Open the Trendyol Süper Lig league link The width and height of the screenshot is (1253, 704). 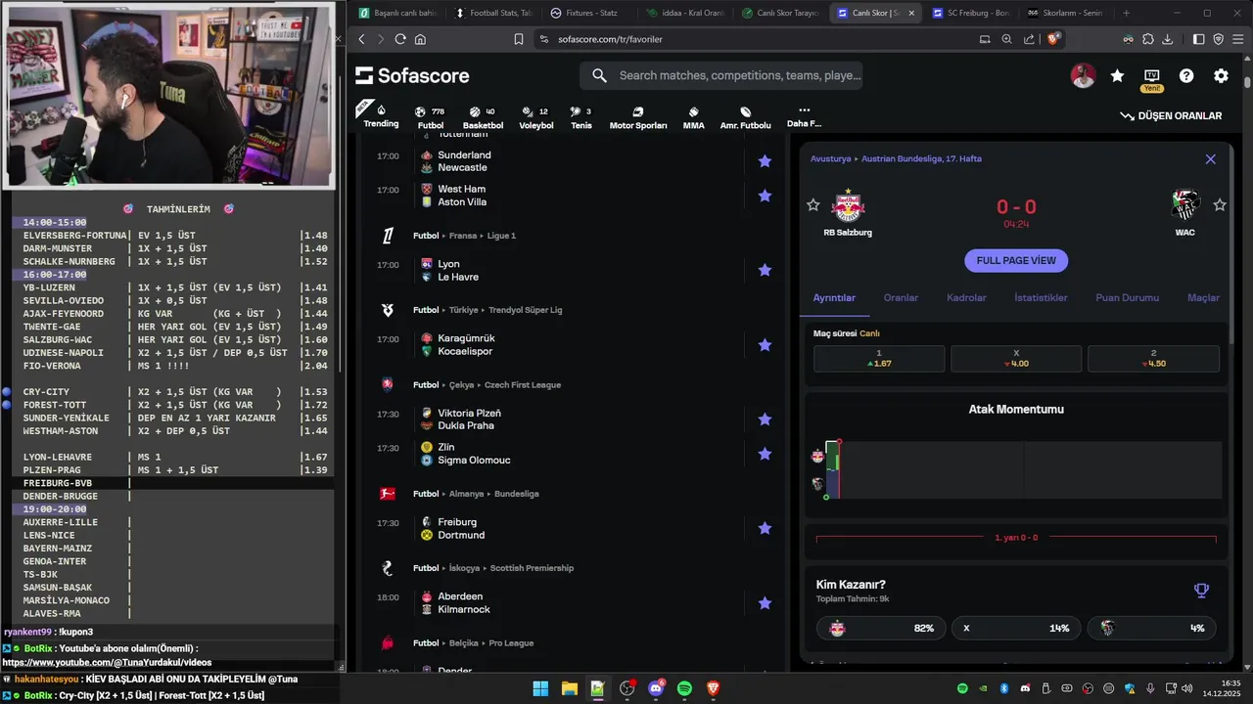tap(527, 310)
